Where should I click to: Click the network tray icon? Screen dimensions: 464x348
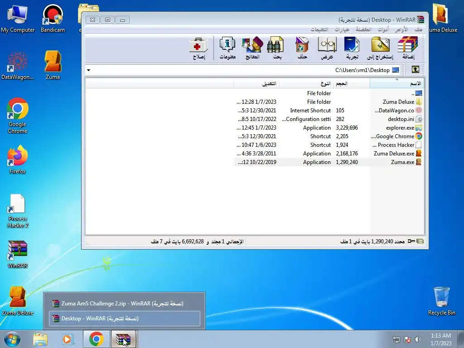(396, 339)
